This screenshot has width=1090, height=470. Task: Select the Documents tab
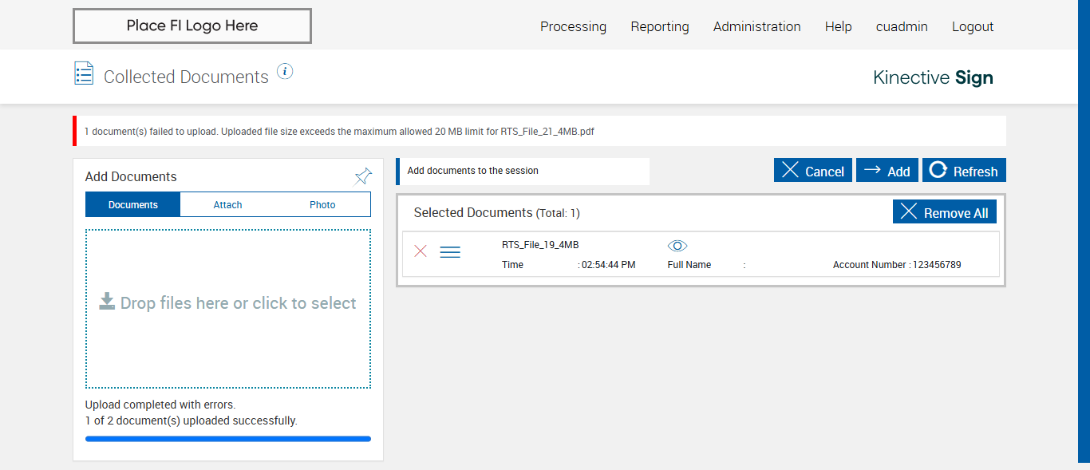[x=133, y=205]
